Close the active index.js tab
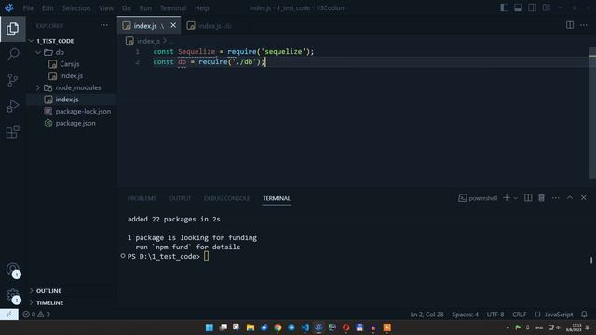 tap(173, 25)
